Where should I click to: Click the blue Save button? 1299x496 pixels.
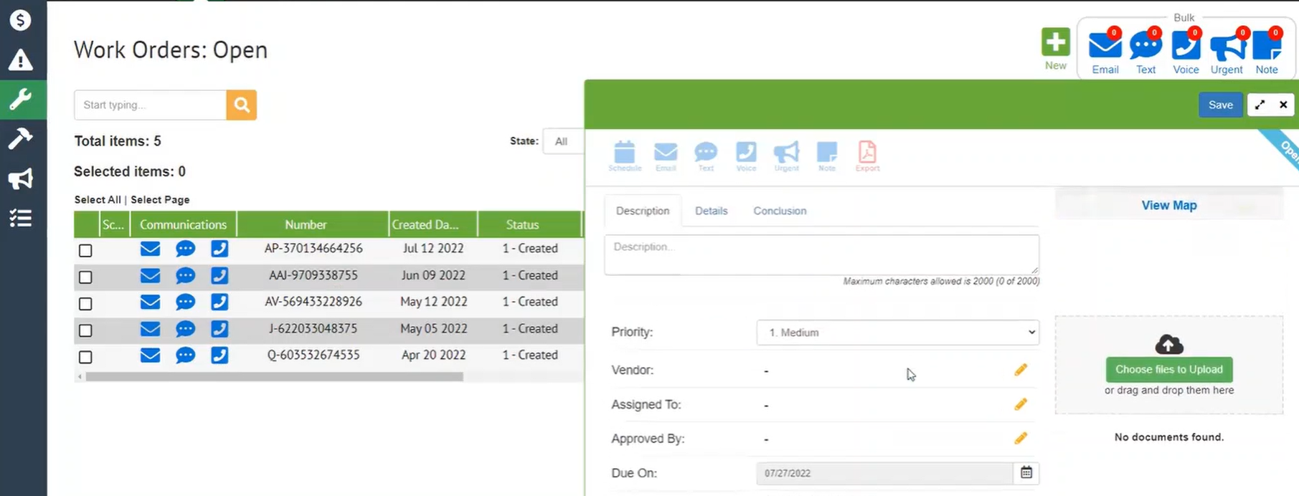point(1220,105)
